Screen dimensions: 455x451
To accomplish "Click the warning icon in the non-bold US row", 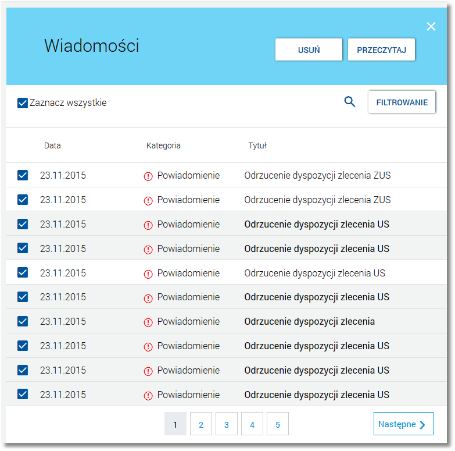I will coord(148,274).
